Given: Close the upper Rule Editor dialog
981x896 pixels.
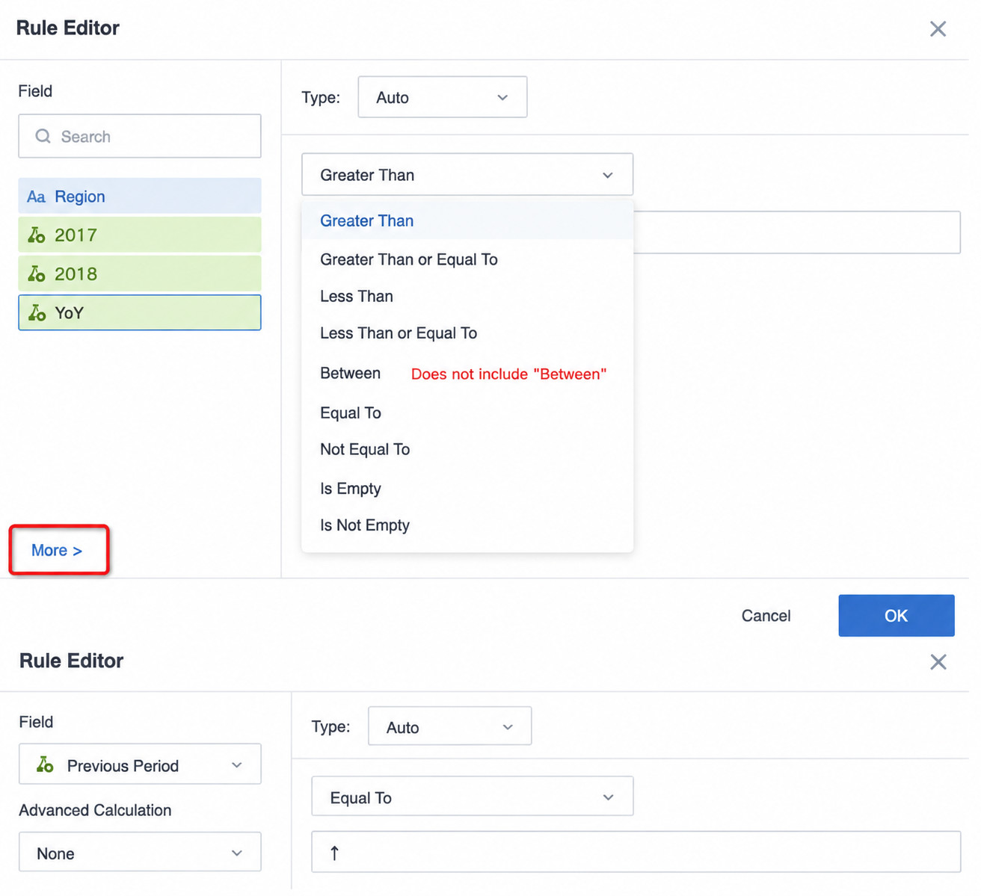Looking at the screenshot, I should [938, 29].
